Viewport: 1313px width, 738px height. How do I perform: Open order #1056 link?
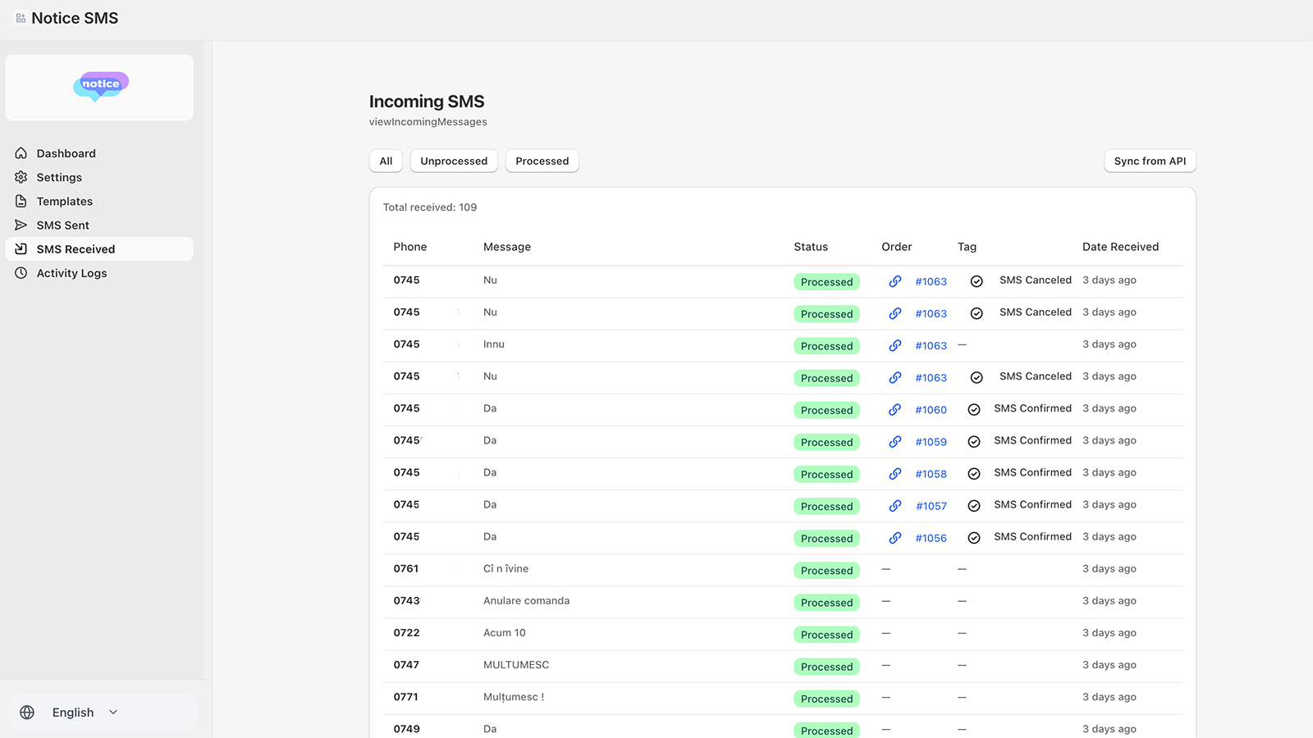point(931,538)
